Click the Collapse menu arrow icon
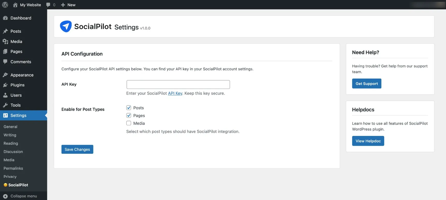This screenshot has width=446, height=200. 5,196
